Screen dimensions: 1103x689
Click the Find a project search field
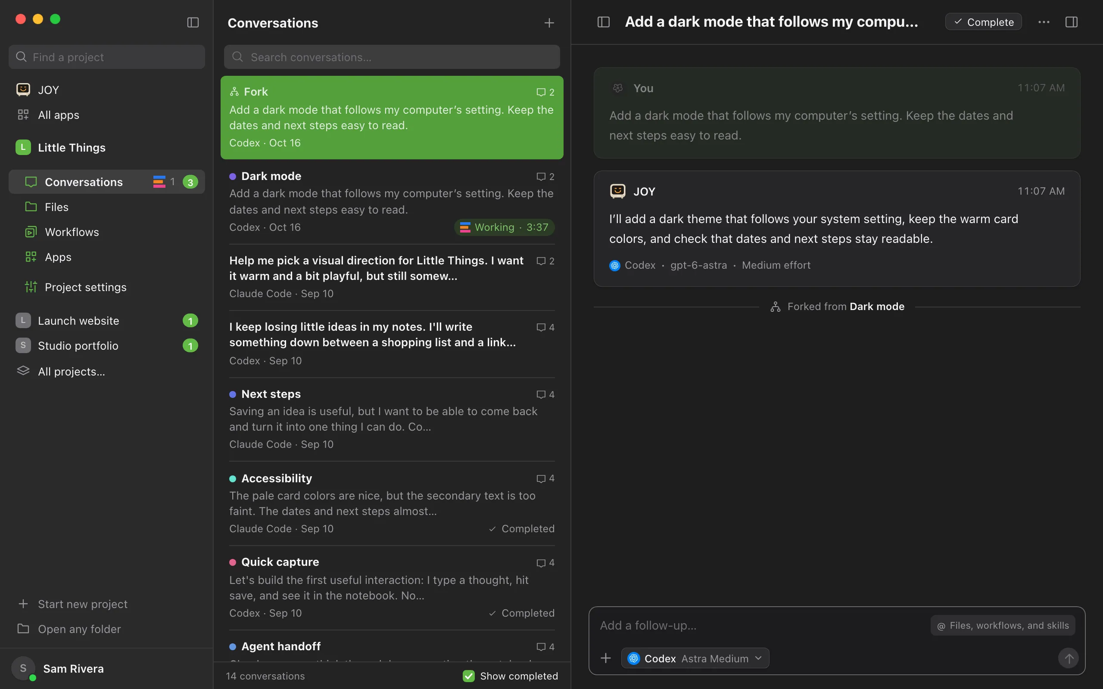tap(107, 57)
